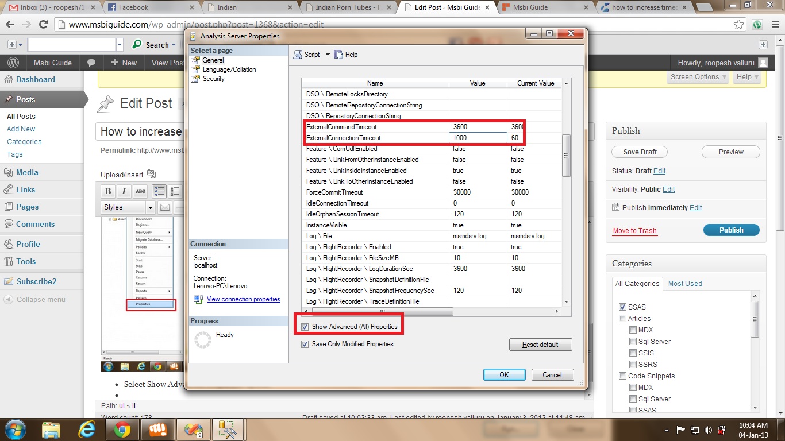Check the Articles category checkbox
This screenshot has height=441, width=785.
(622, 318)
